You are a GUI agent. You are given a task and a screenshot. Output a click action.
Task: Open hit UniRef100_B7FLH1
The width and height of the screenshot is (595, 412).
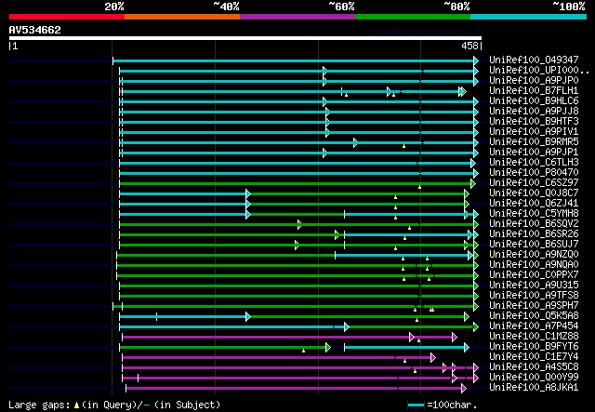[534, 91]
